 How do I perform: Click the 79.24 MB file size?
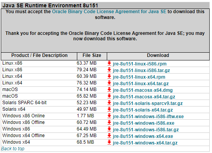[x=87, y=70]
